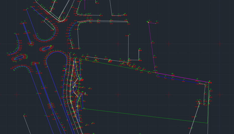This screenshot has width=234, height=134.
Task: Select the white diagonal line at bottom right
Action: point(194,118)
